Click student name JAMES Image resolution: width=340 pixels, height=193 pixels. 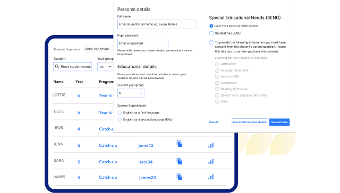pyautogui.click(x=59, y=177)
